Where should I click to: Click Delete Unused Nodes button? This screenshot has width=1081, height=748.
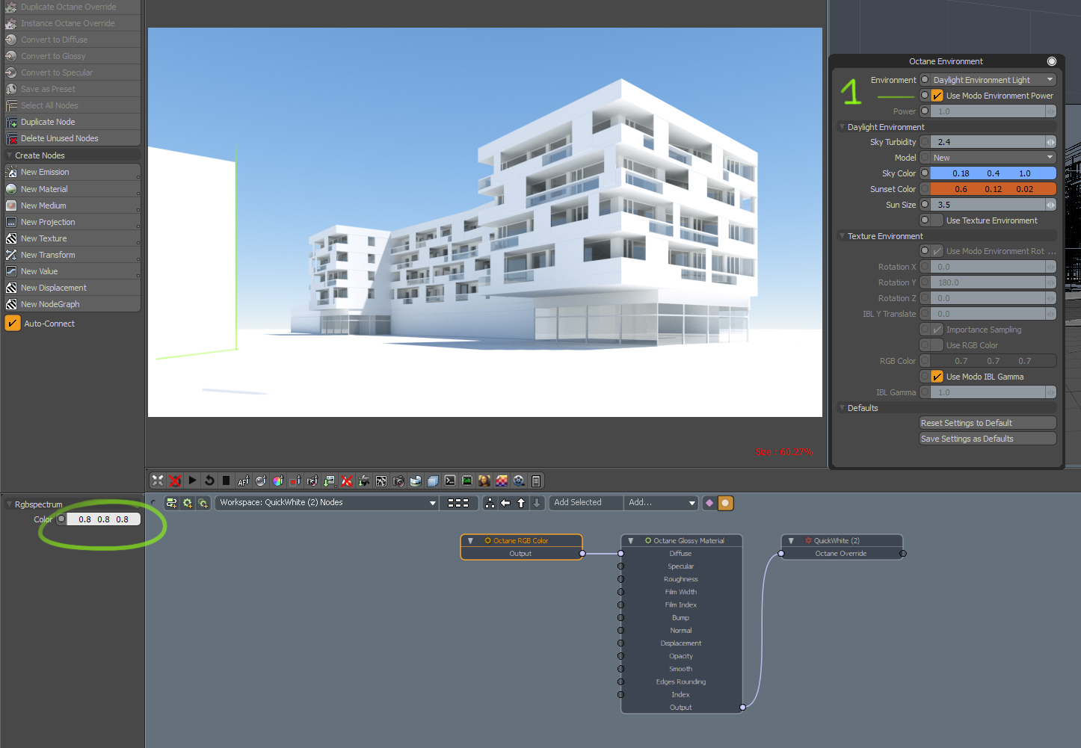click(73, 138)
